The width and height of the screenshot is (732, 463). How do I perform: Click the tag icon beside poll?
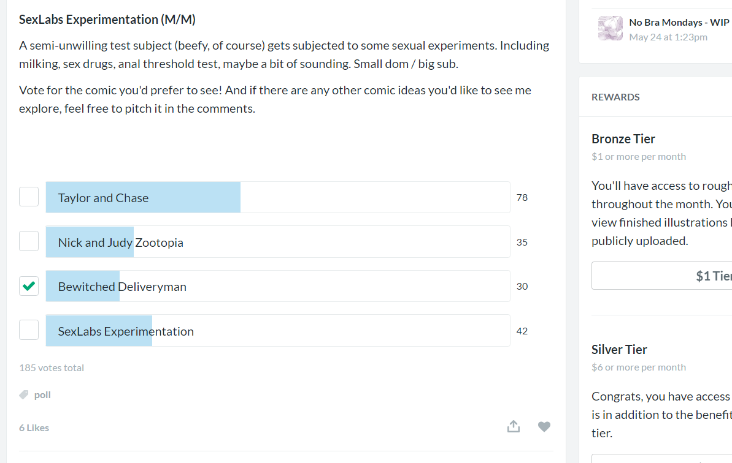24,395
